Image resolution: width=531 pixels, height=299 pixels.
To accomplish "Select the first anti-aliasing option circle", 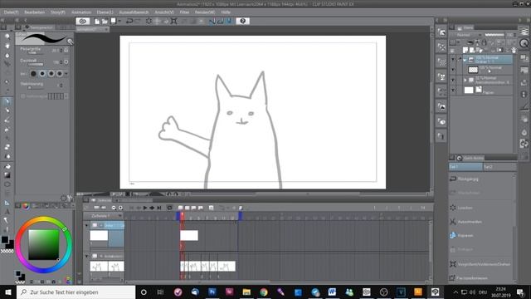I will coord(33,74).
